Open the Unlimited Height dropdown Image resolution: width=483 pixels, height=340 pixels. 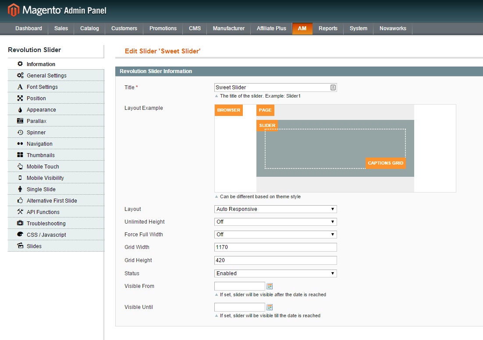click(x=275, y=222)
